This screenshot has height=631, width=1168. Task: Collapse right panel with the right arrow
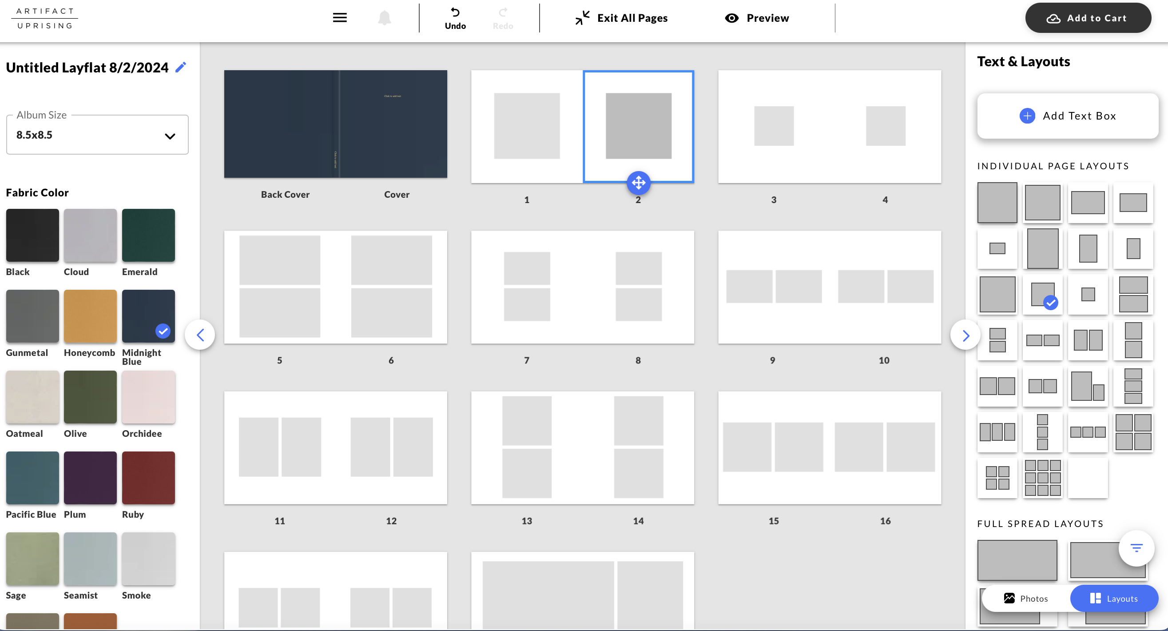coord(965,335)
